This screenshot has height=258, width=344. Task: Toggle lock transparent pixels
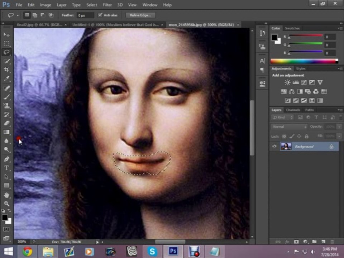284,136
